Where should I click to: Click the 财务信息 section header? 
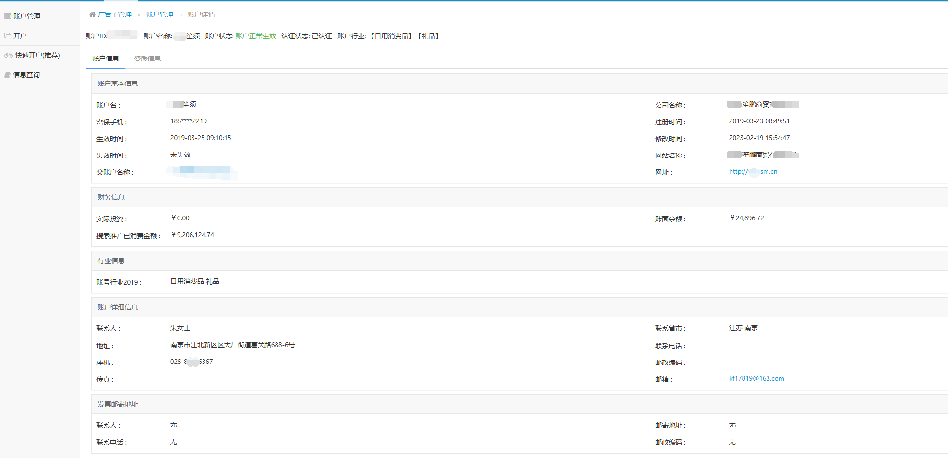111,197
